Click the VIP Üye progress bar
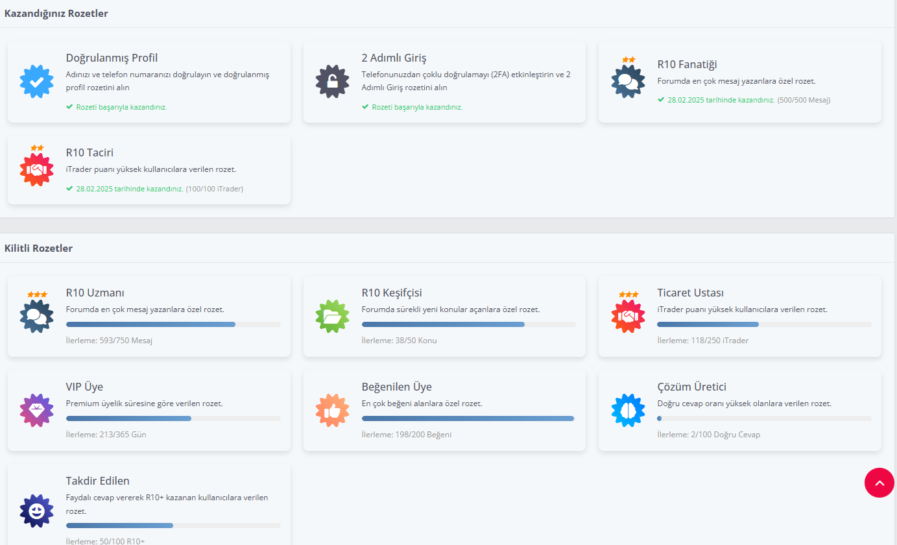 (173, 418)
